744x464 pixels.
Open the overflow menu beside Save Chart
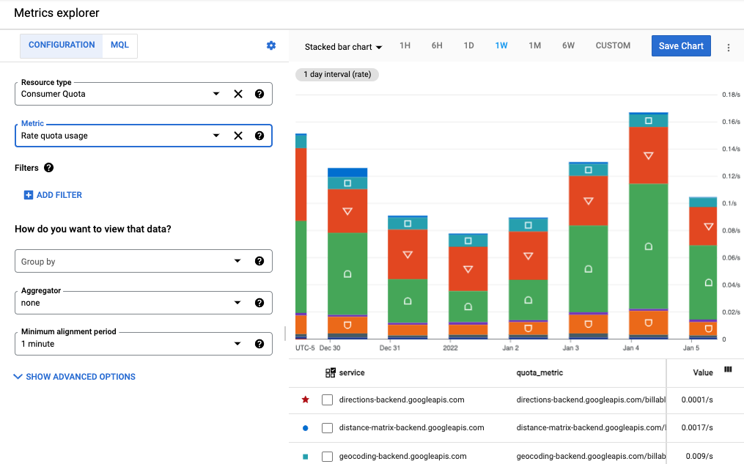coord(729,45)
